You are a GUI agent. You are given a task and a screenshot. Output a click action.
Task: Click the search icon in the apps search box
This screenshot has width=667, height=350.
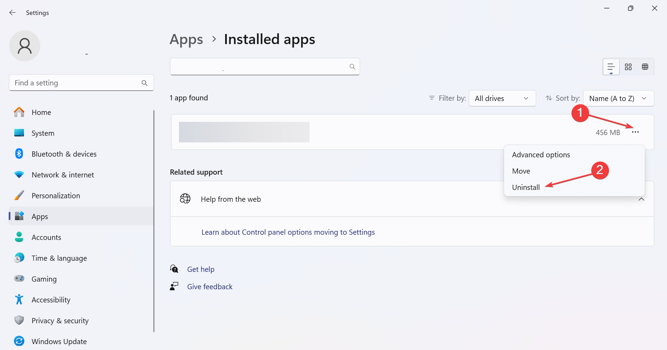352,66
